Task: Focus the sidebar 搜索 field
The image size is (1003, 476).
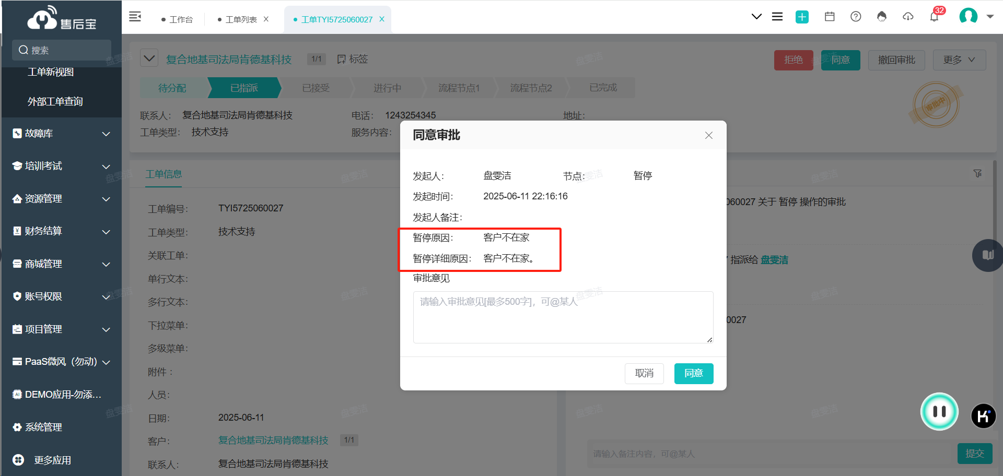Action: 62,50
